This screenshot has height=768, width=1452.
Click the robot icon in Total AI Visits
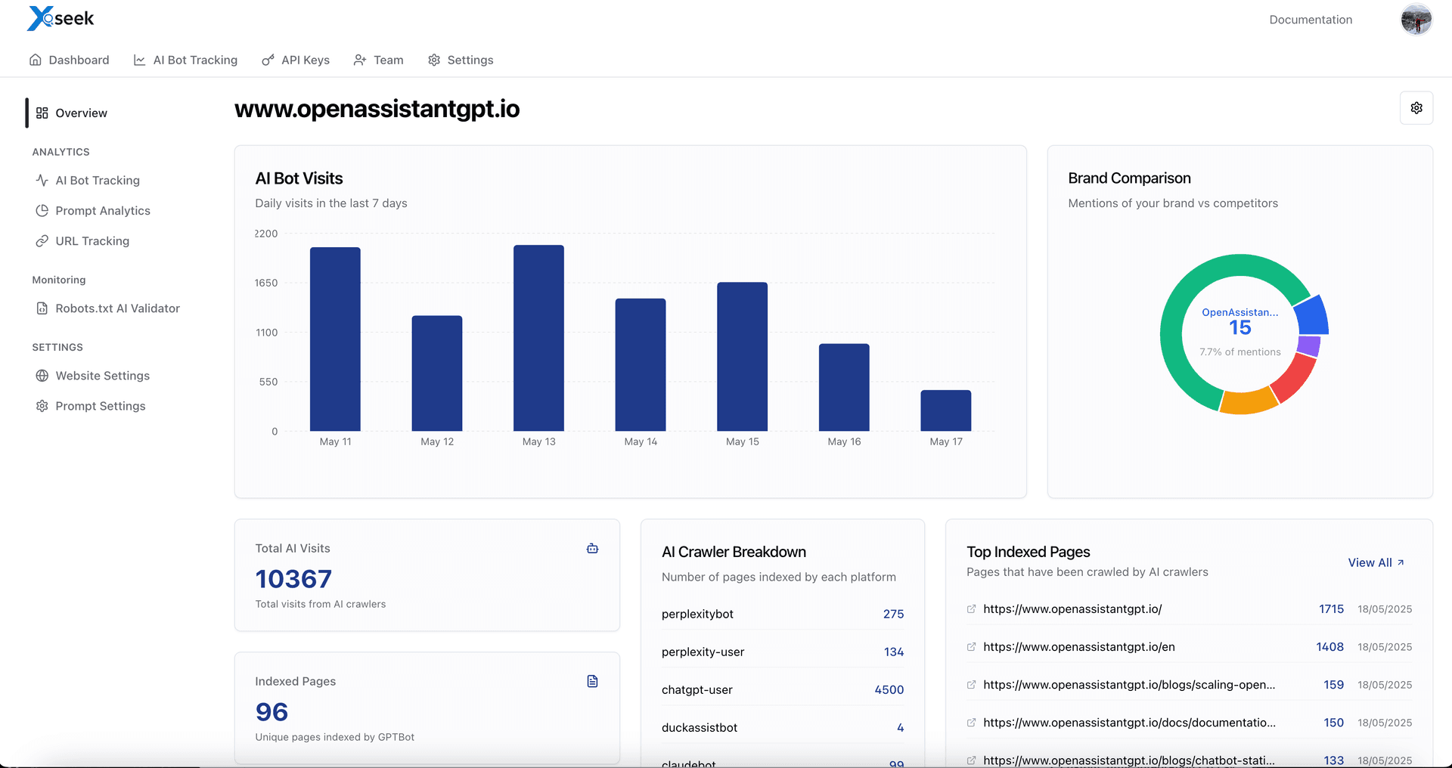(x=592, y=549)
